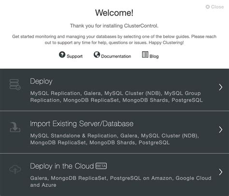
Task: Click the Deploy server stack icon
Action: 15,84
